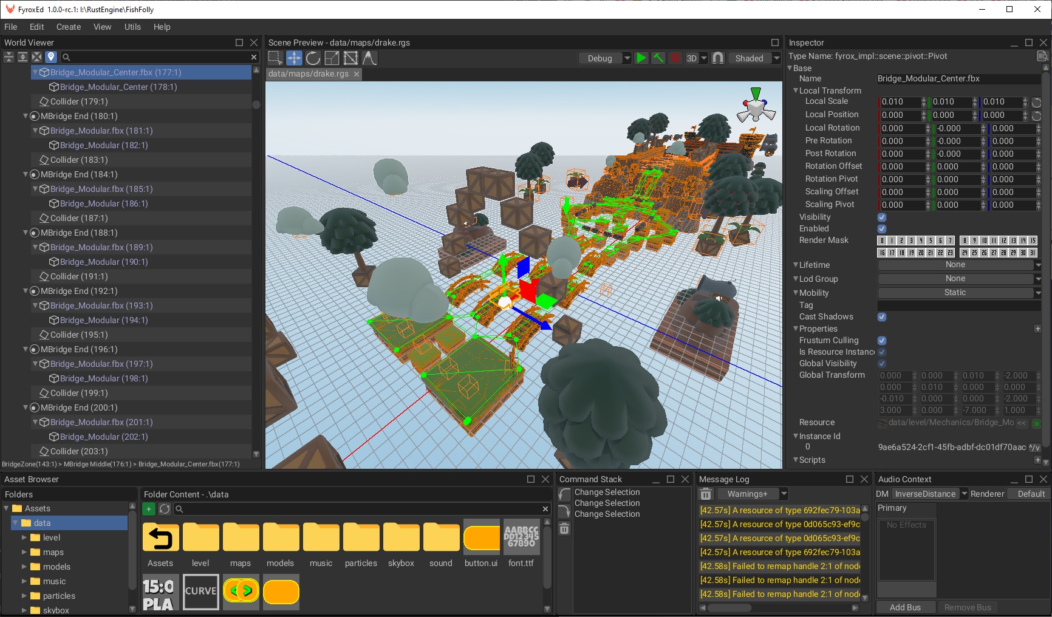Clear the World Viewer search field
The width and height of the screenshot is (1052, 617).
pos(254,57)
